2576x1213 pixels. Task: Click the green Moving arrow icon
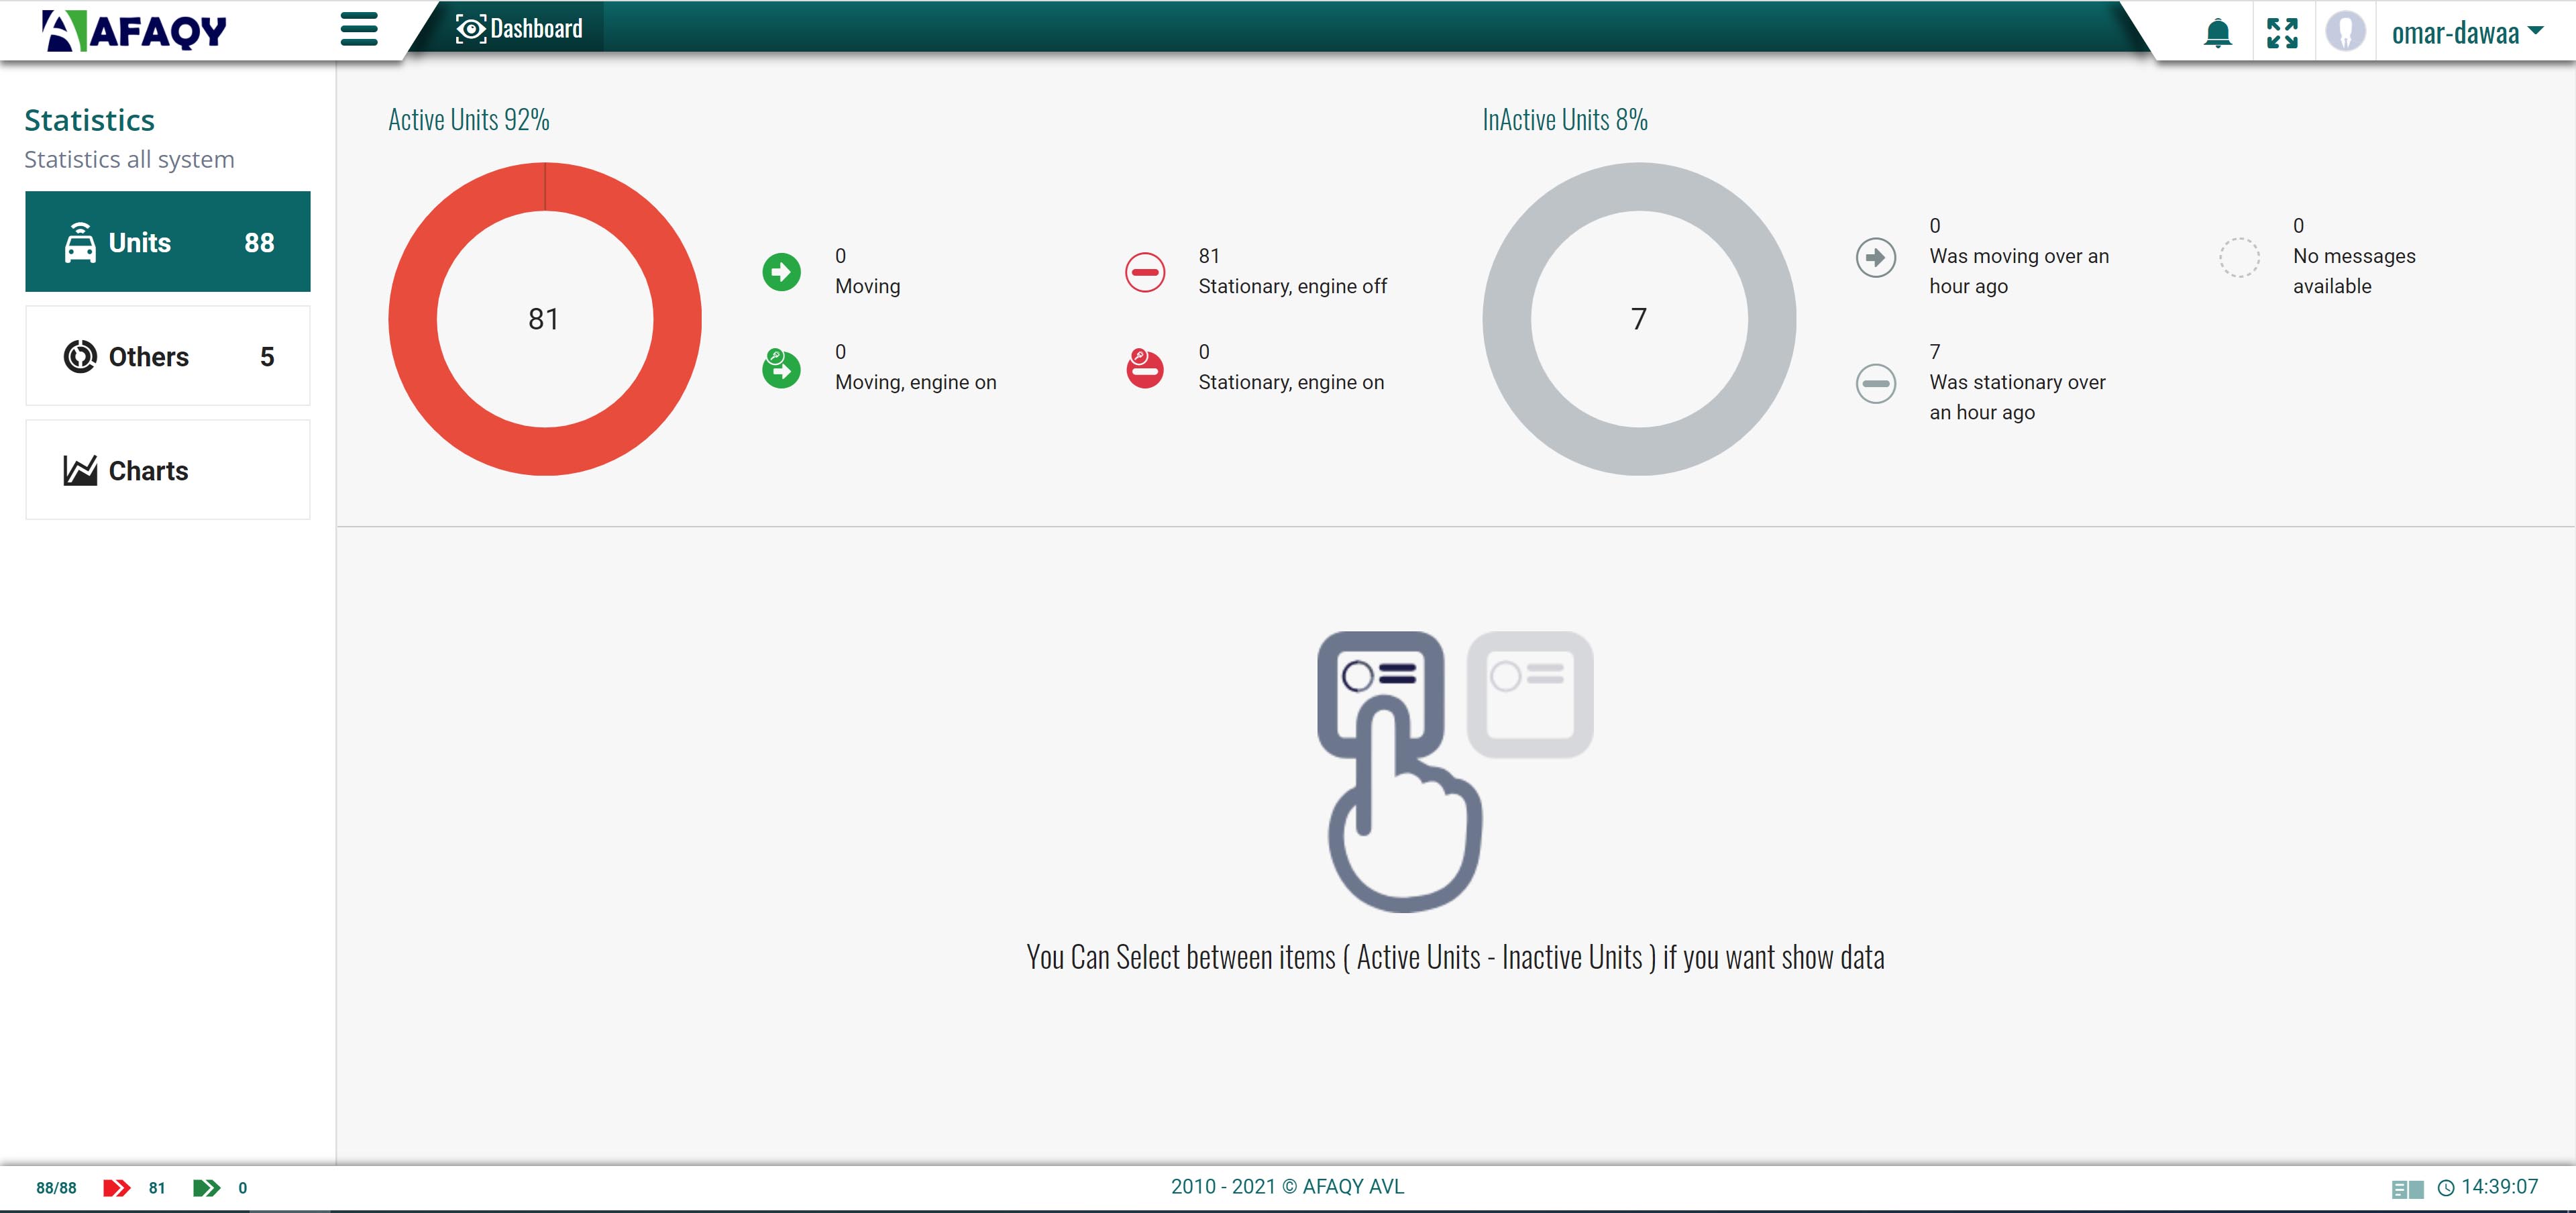(x=781, y=271)
